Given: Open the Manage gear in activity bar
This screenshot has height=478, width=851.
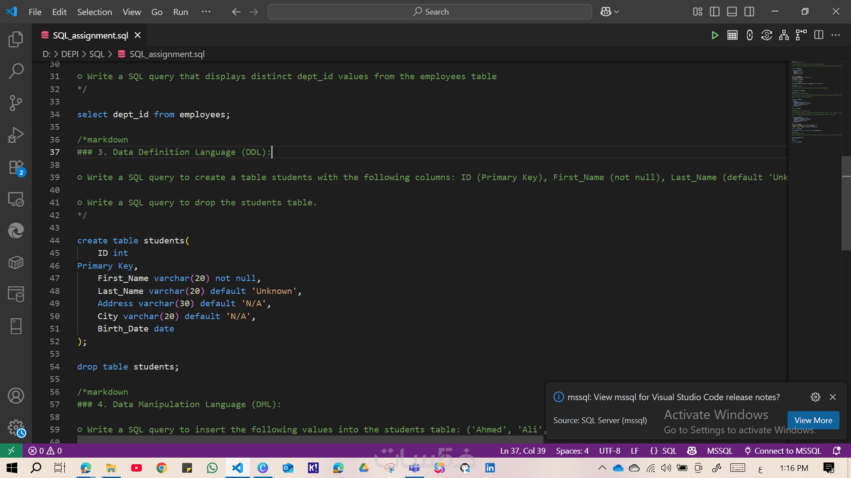Looking at the screenshot, I should pos(16,428).
